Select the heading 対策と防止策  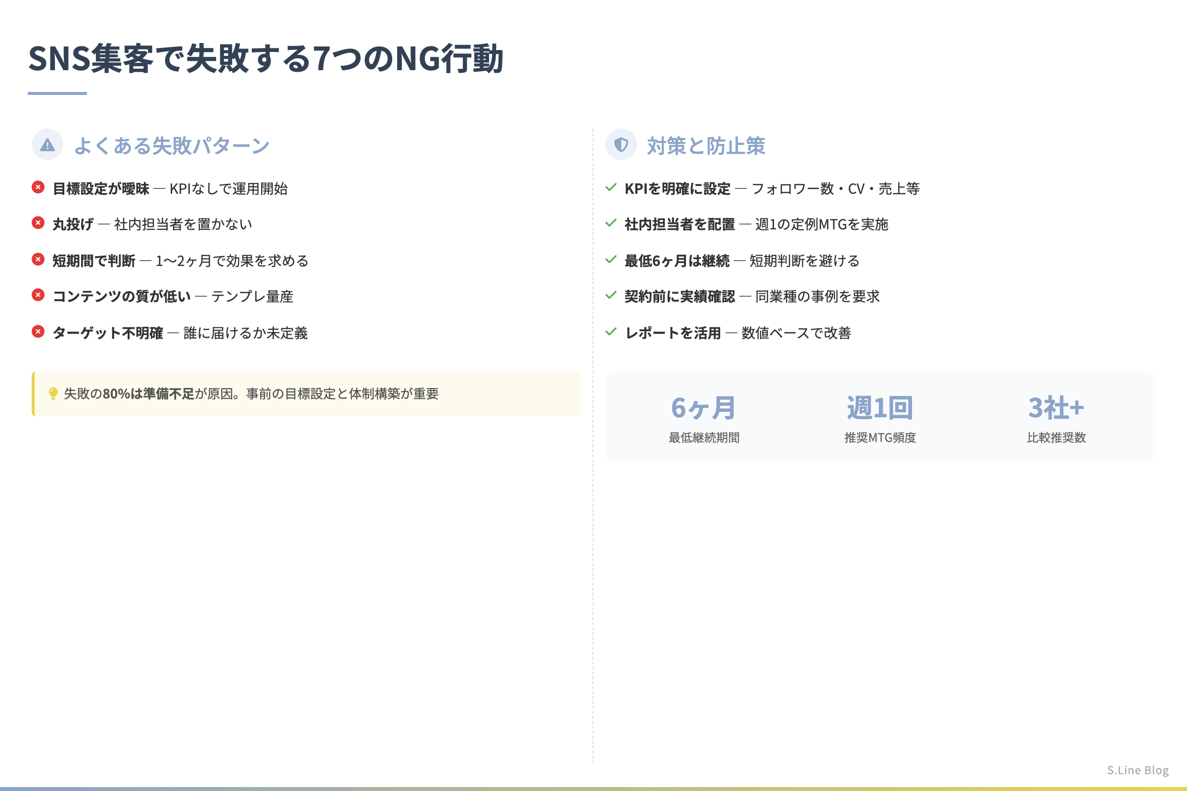click(x=706, y=146)
